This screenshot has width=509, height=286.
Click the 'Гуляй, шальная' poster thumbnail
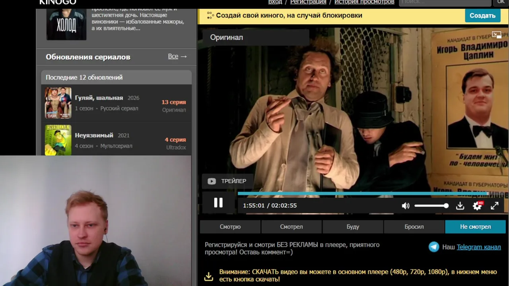click(x=58, y=103)
